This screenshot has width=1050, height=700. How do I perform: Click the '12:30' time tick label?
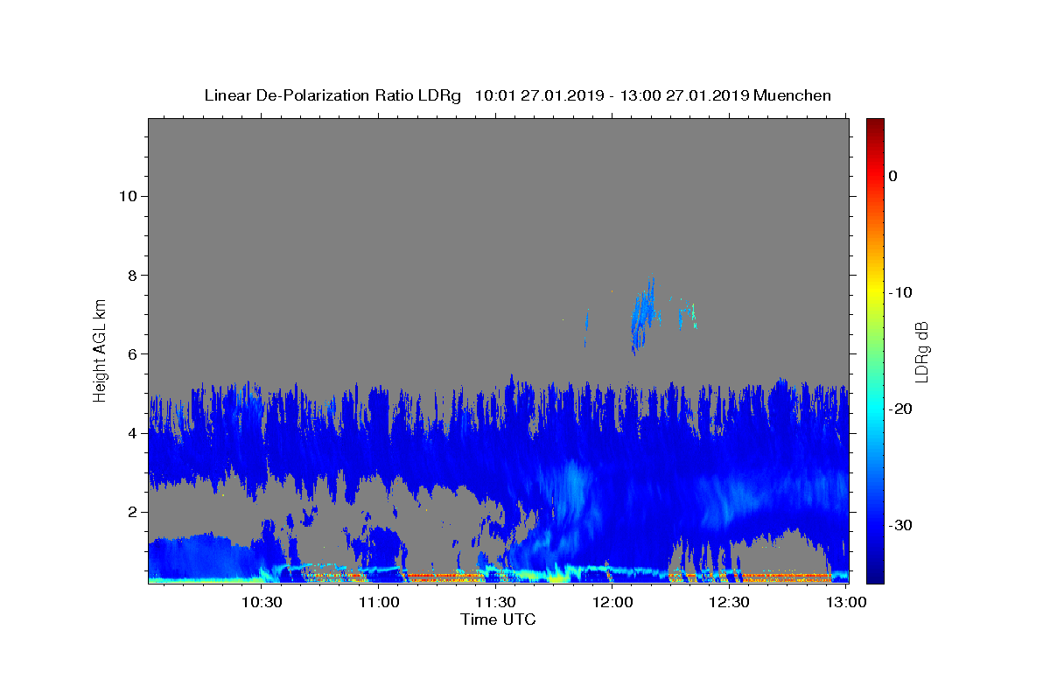tap(729, 602)
